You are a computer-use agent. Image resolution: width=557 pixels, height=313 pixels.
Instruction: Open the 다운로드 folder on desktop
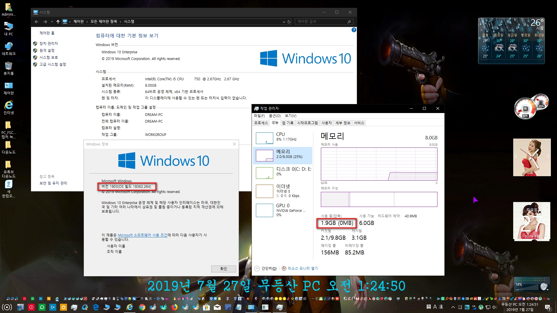tap(8, 147)
